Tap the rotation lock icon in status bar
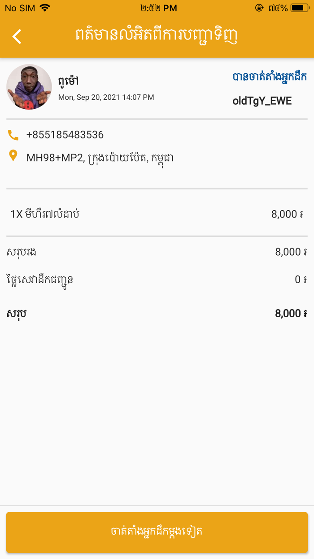The height and width of the screenshot is (559, 314). (259, 8)
